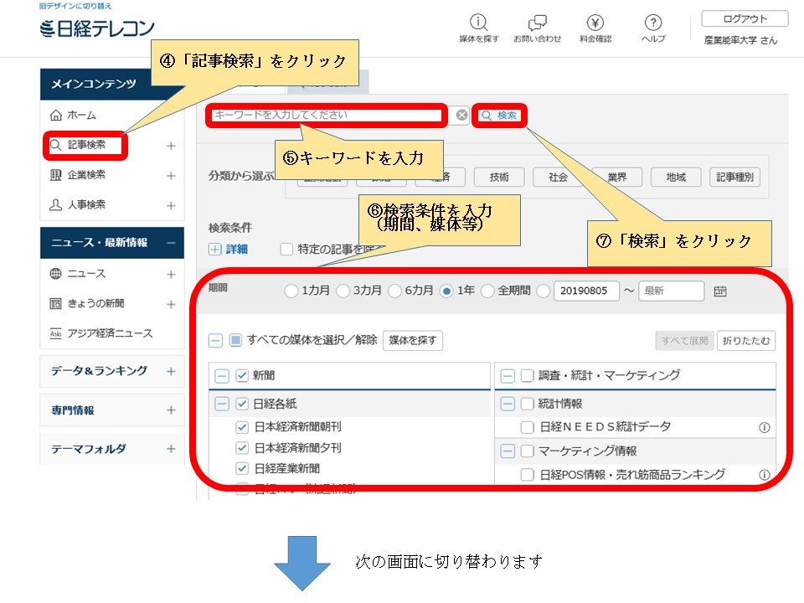The image size is (804, 603).
Task: Click the 料金確認 yen icon
Action: pos(595,23)
